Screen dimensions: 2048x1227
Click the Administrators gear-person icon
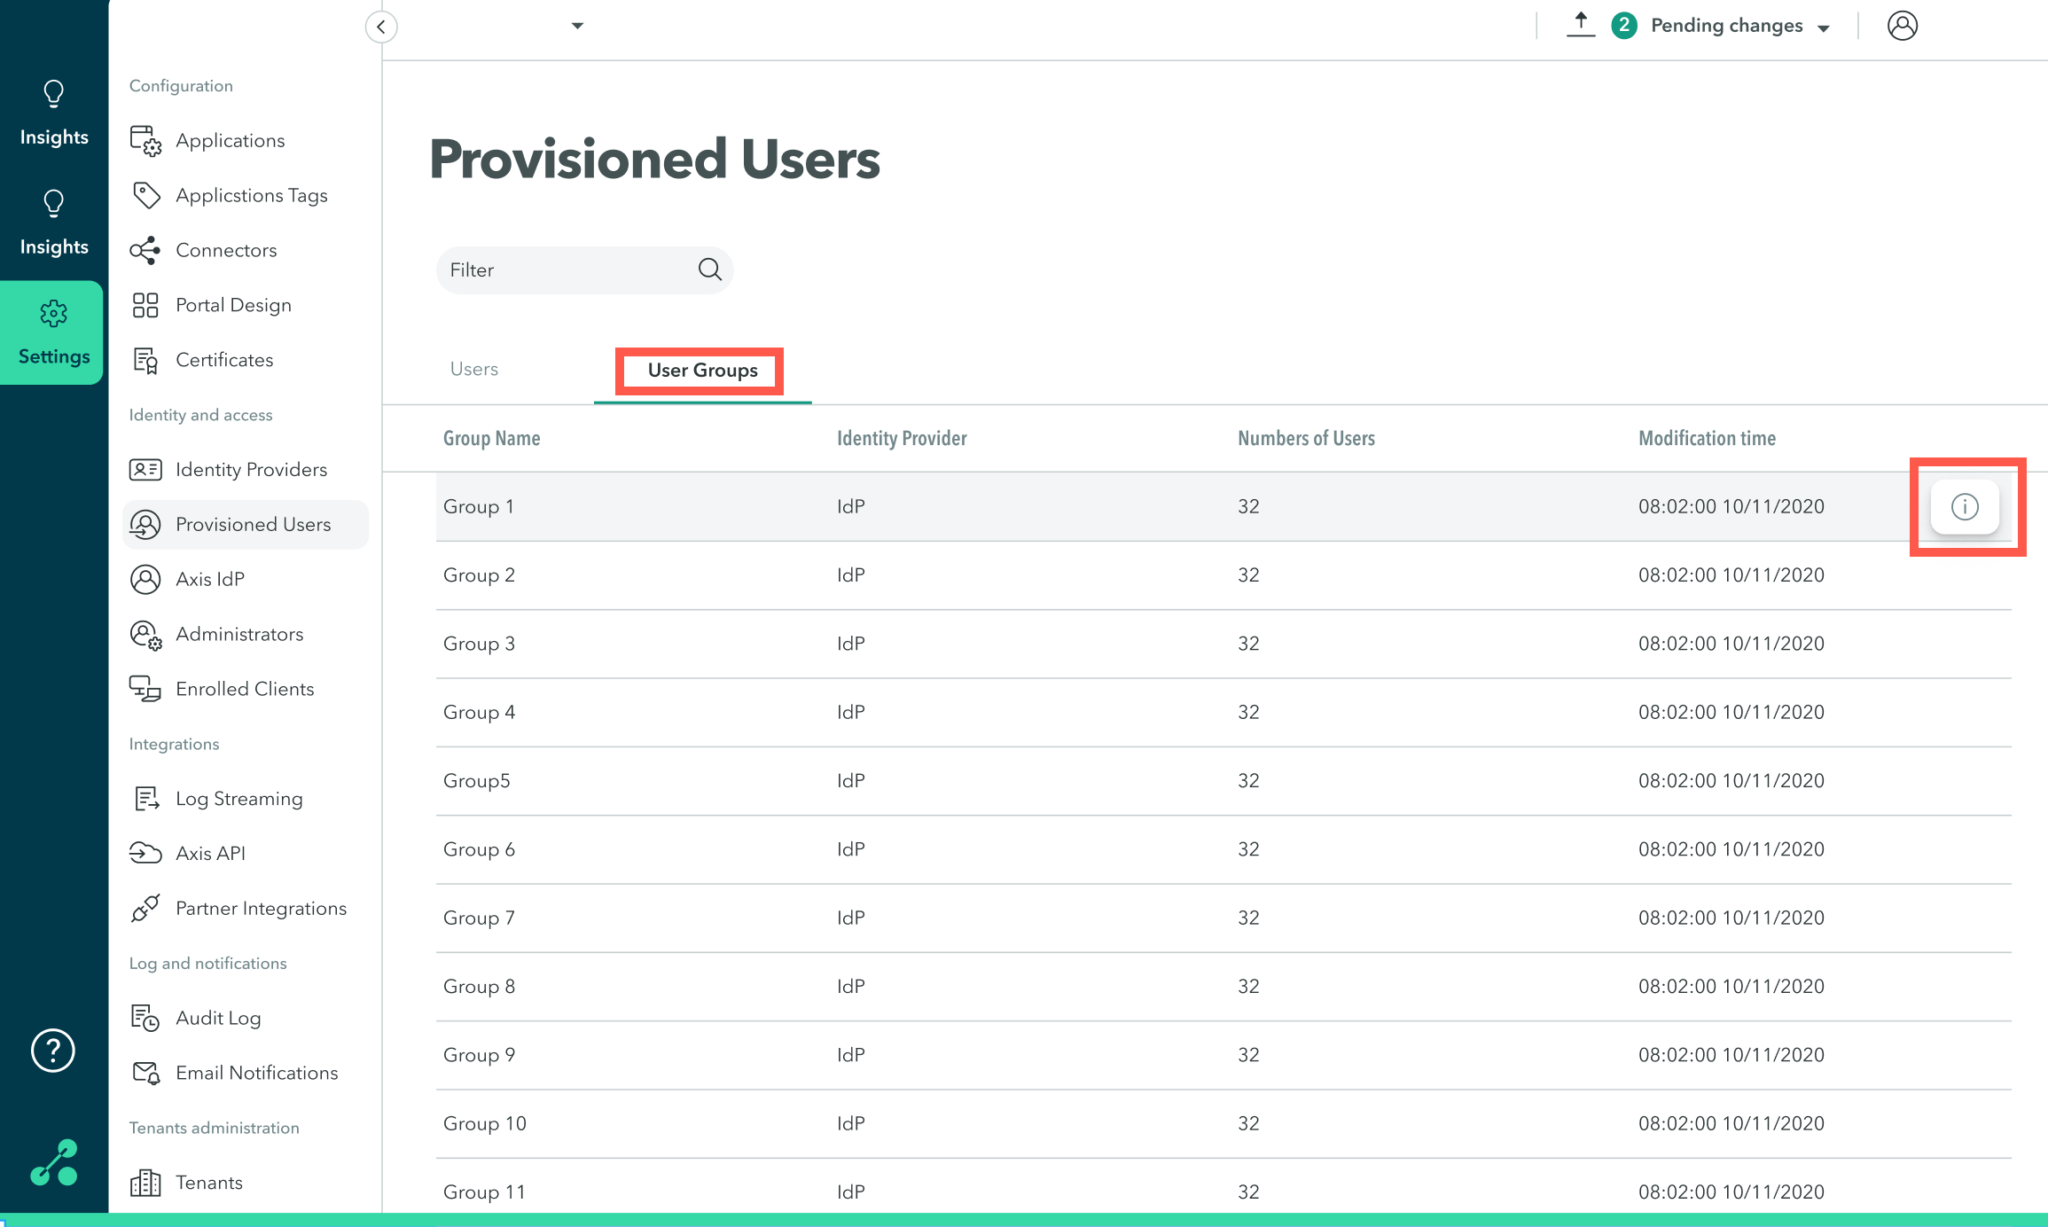click(145, 635)
